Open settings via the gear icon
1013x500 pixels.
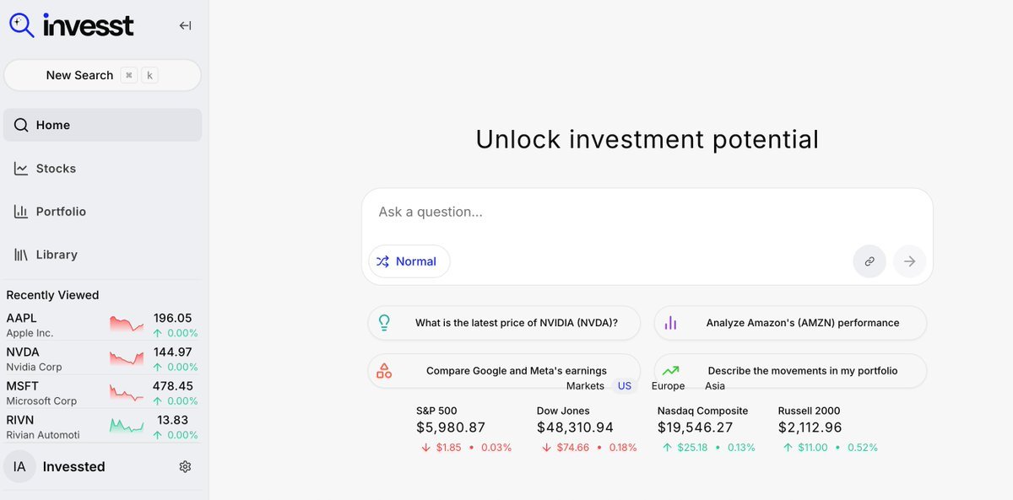pyautogui.click(x=185, y=466)
